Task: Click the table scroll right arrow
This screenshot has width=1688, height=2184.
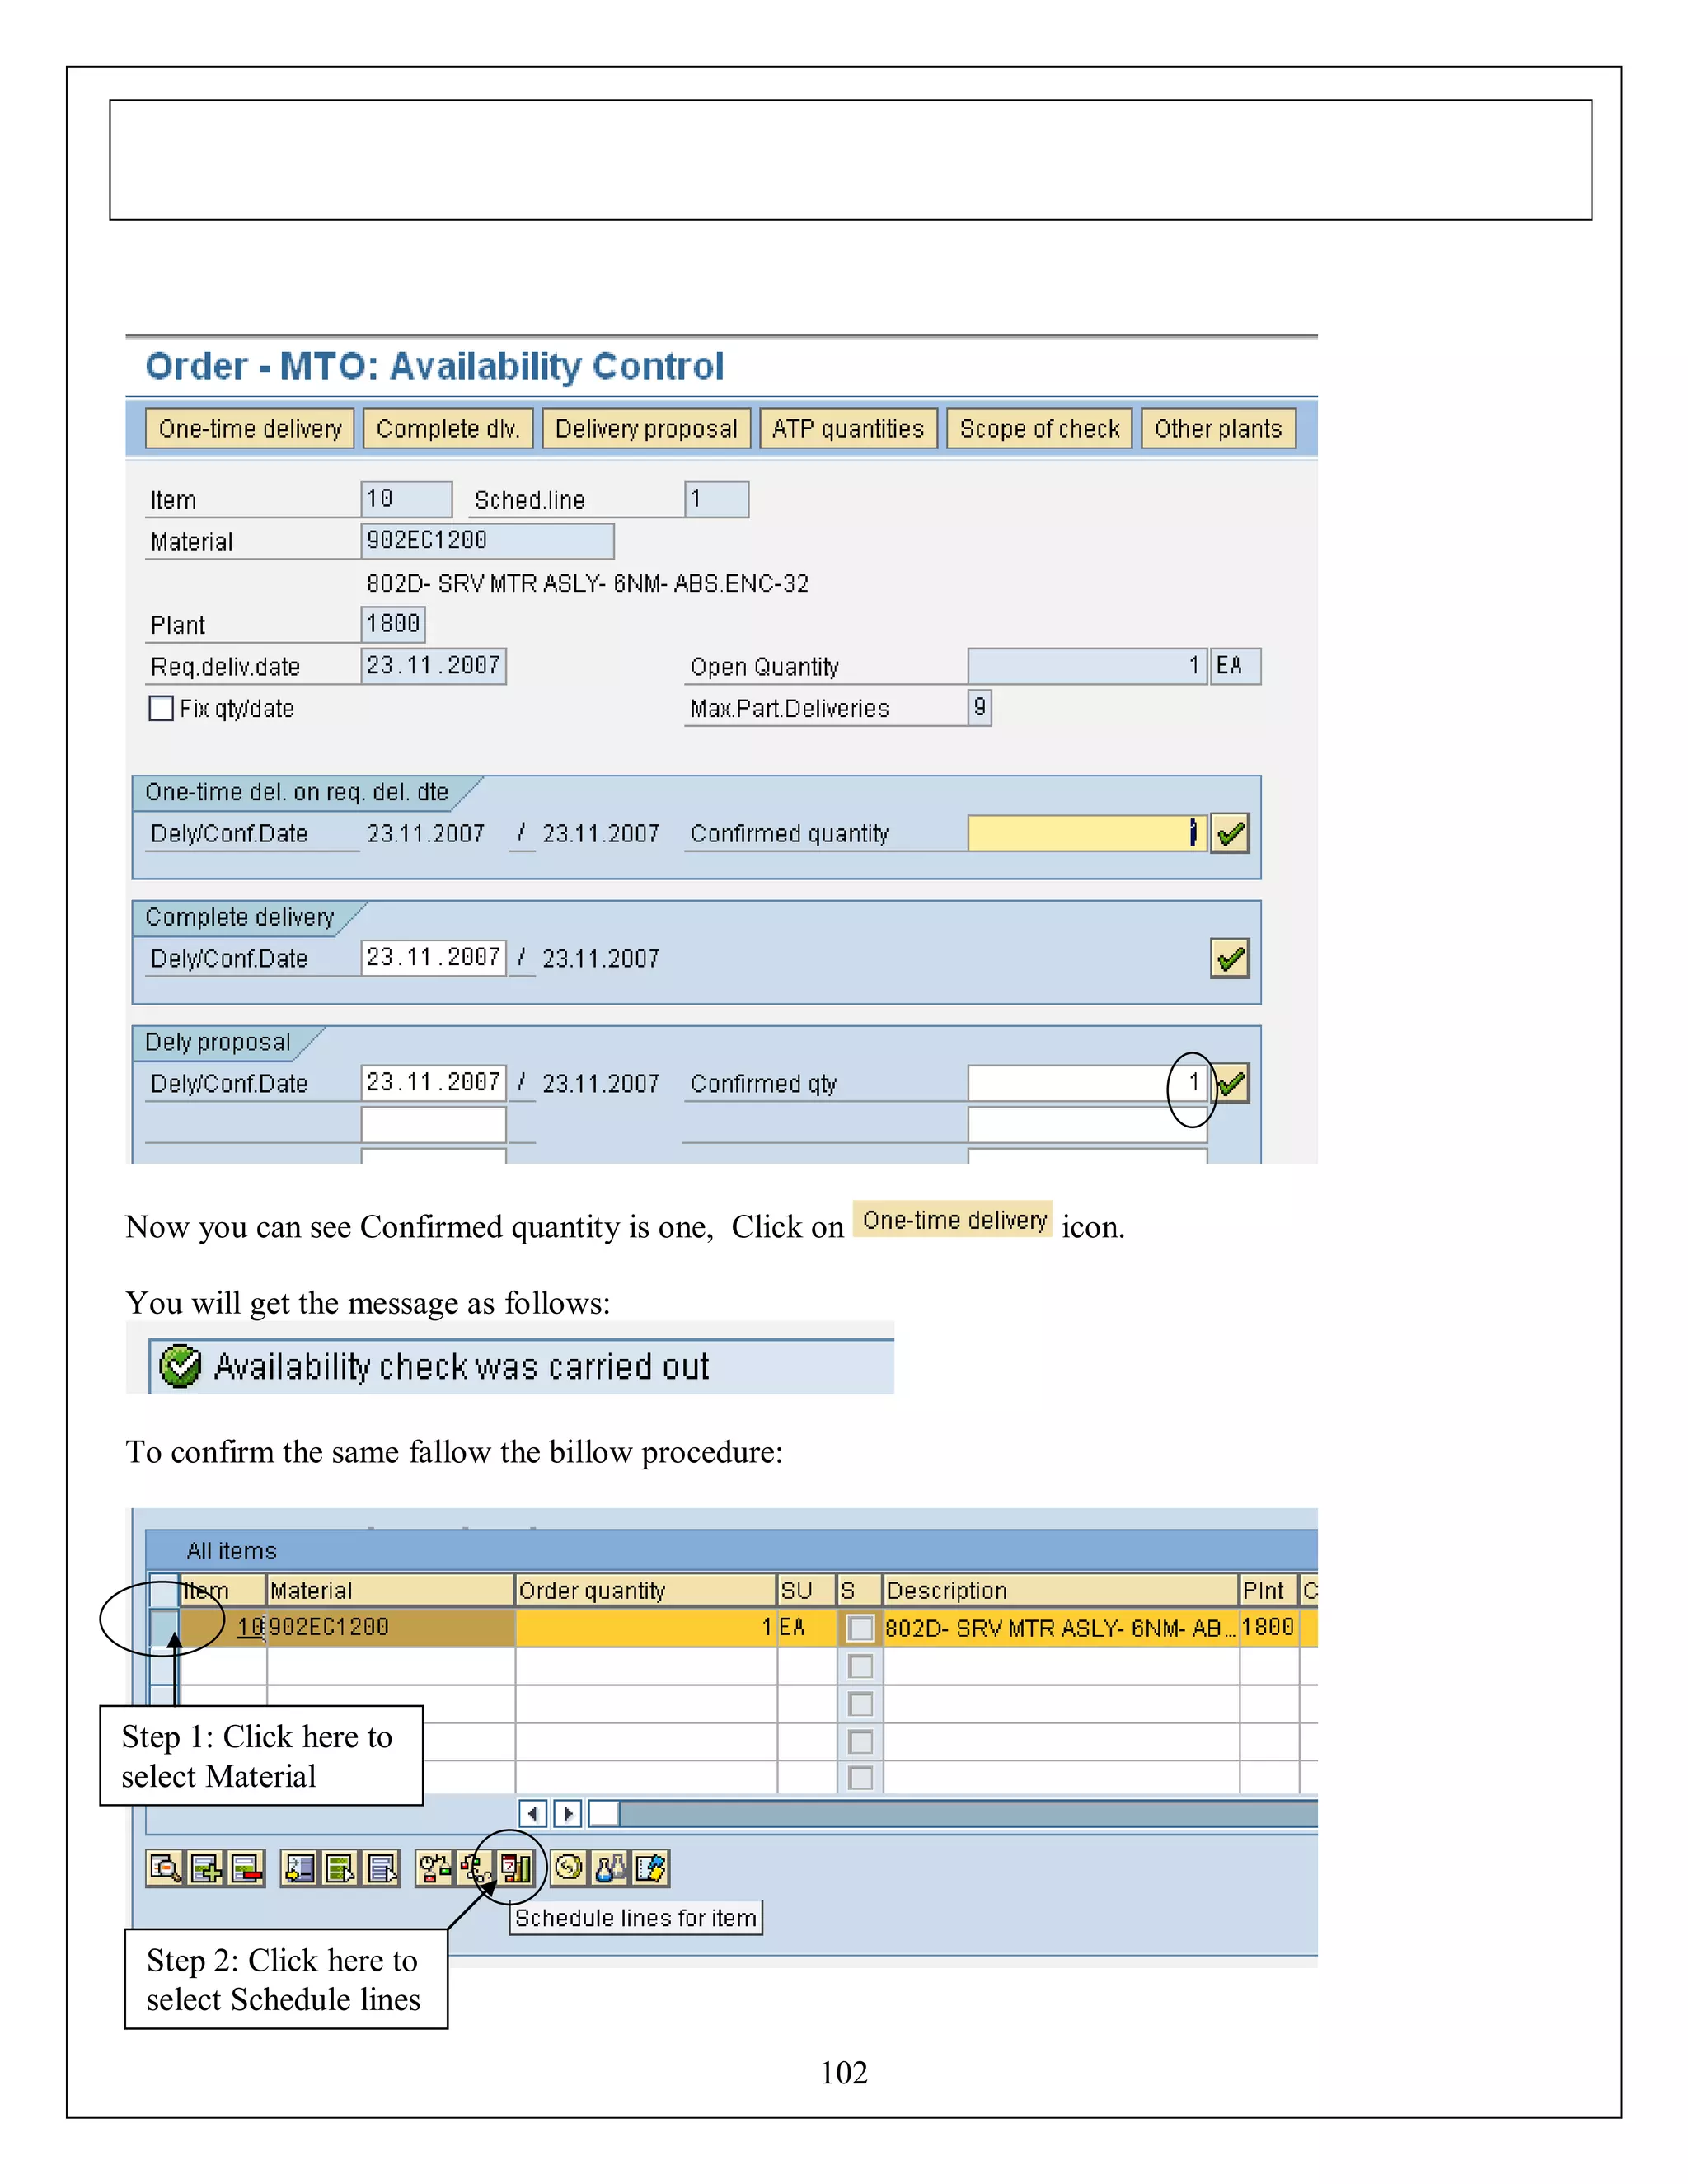Action: point(568,1813)
